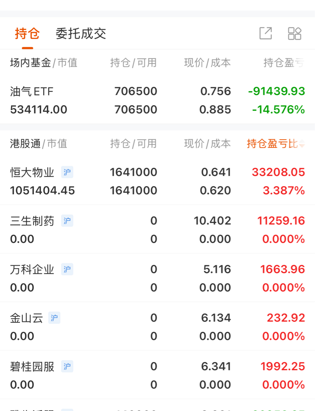Click 恒大物业 market value 1051404.45

(x=42, y=191)
